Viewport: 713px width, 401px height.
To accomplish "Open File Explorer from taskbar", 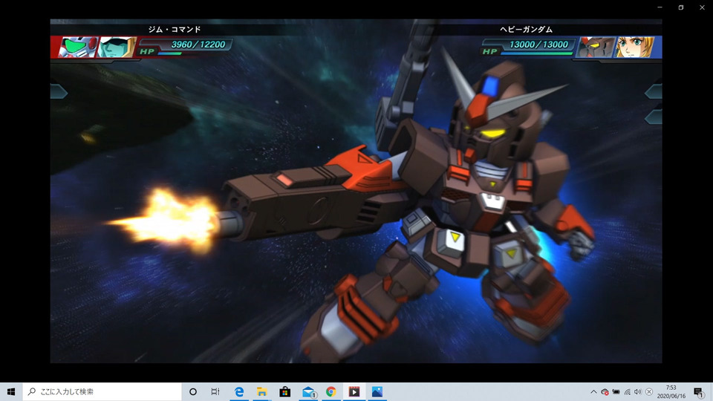I will (x=262, y=391).
